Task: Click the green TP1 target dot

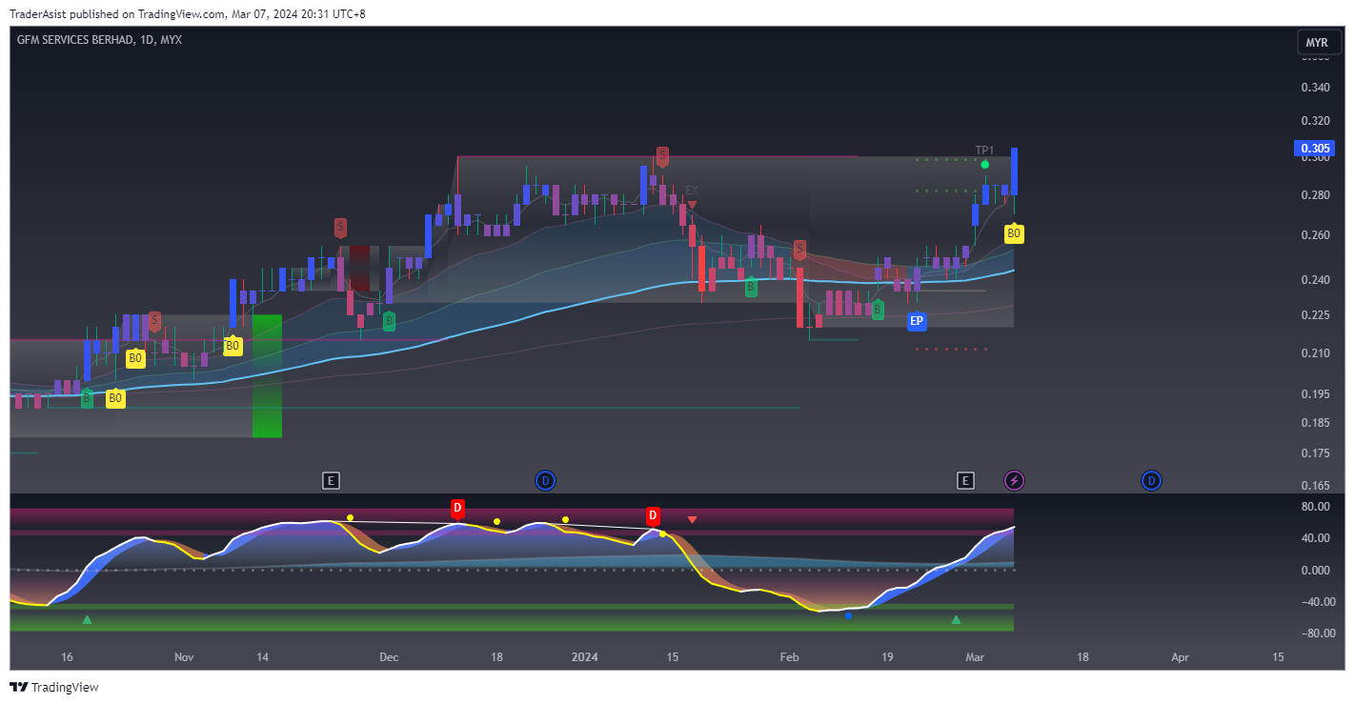Action: point(985,165)
